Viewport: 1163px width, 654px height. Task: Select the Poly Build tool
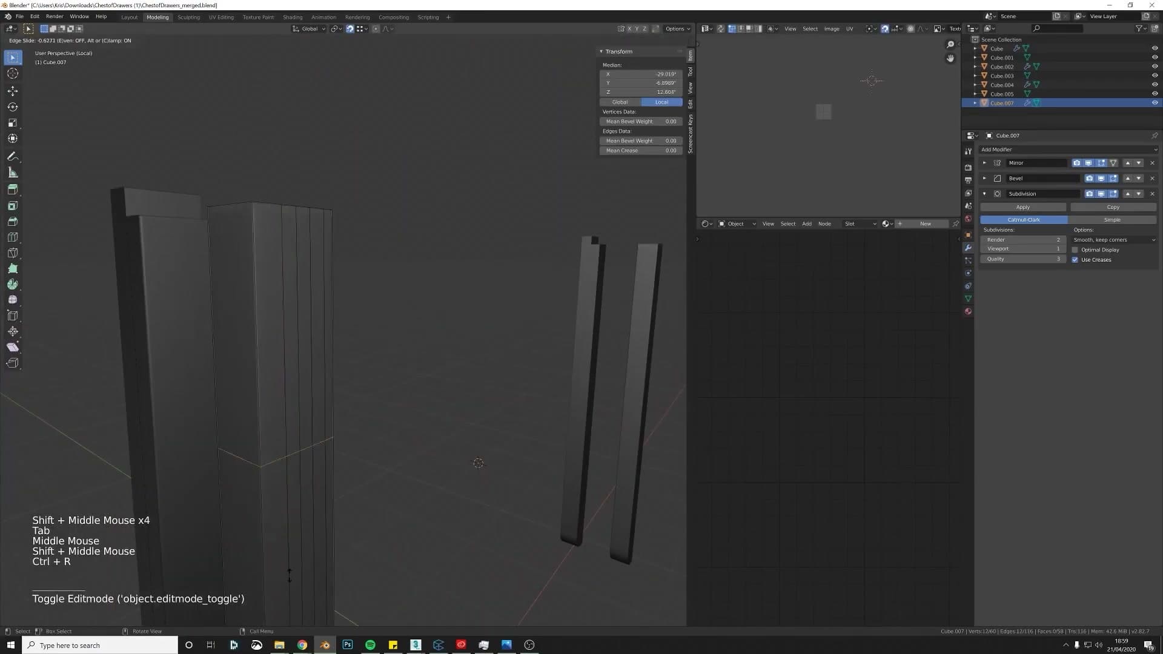point(13,269)
